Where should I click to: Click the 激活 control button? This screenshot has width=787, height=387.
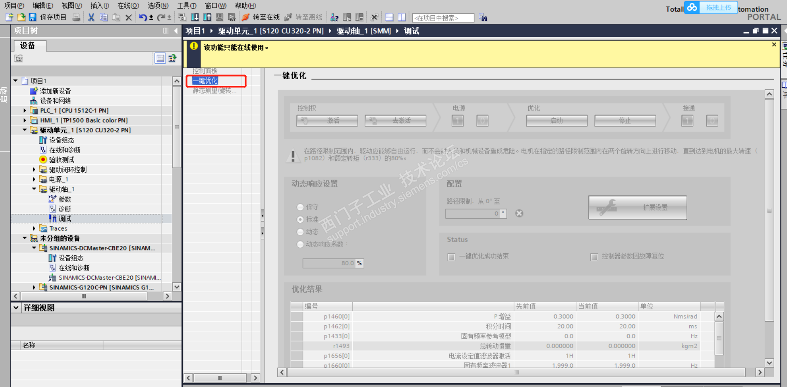[x=327, y=120]
